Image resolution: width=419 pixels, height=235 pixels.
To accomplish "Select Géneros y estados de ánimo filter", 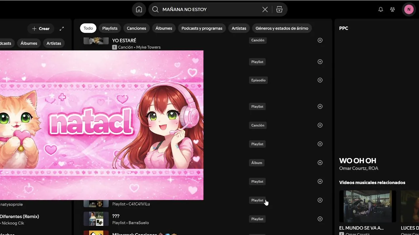I will point(282,28).
